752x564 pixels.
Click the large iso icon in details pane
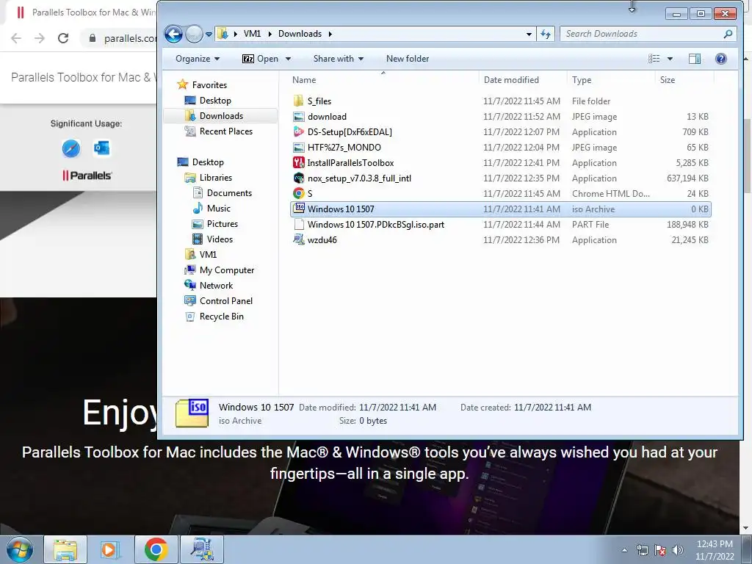(192, 413)
